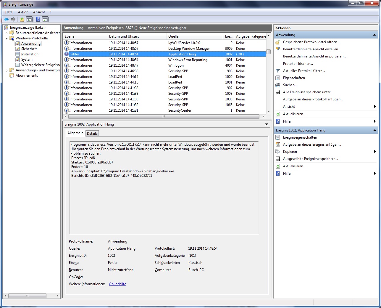Click the icon for Aufgabe an dieses Ereignis anfügen
381x308 pixels.
coord(278,145)
